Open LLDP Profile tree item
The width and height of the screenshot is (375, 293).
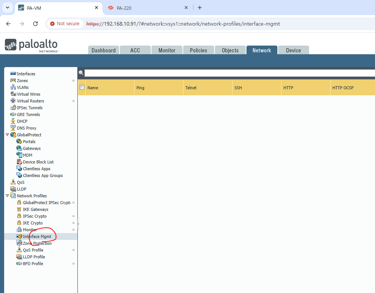(x=34, y=257)
